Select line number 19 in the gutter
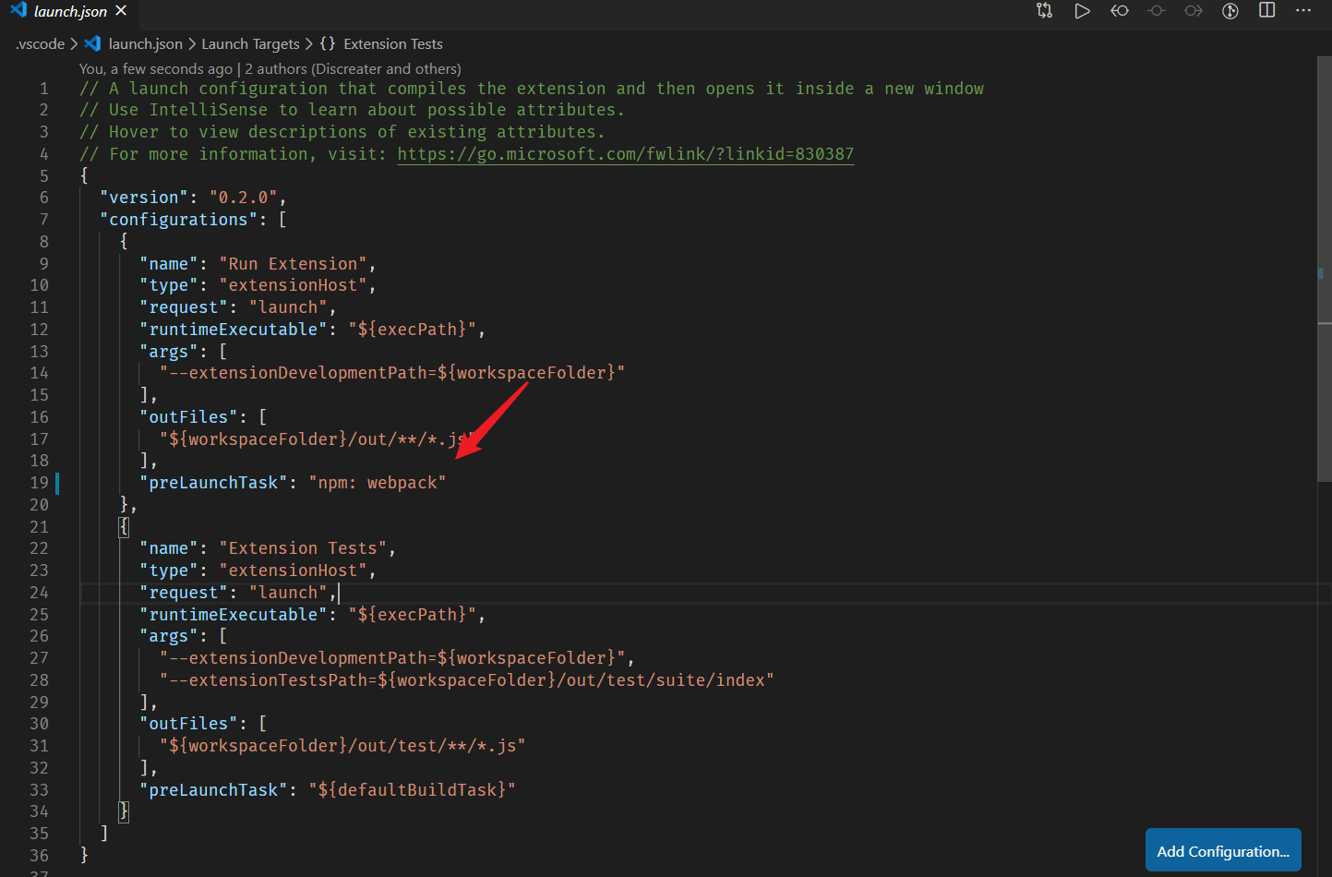Screen dimensions: 1332x877 tap(39, 482)
